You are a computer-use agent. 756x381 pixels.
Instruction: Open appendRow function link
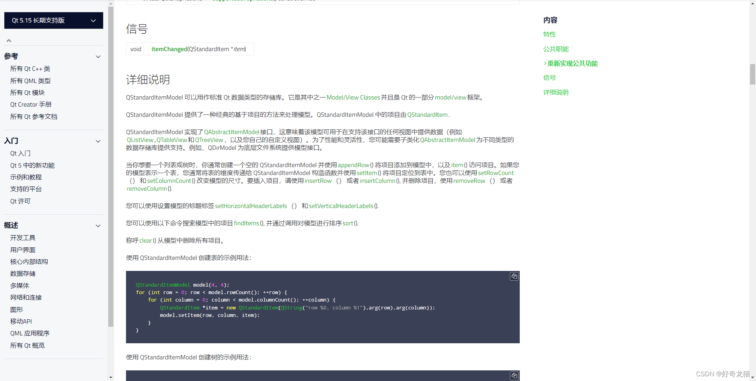coord(354,165)
